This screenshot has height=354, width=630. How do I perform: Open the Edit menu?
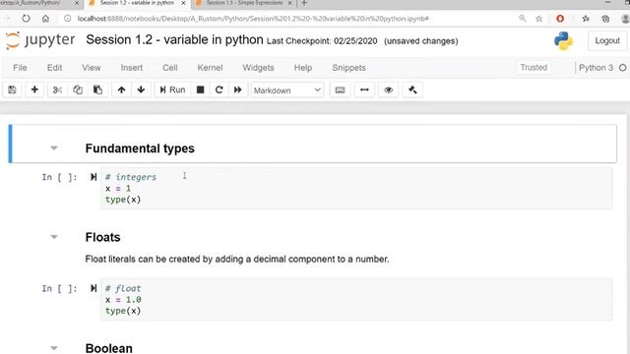click(55, 68)
